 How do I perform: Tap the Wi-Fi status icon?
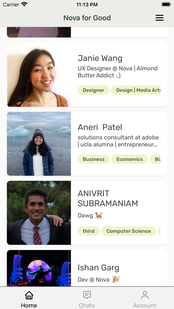[x=24, y=4]
